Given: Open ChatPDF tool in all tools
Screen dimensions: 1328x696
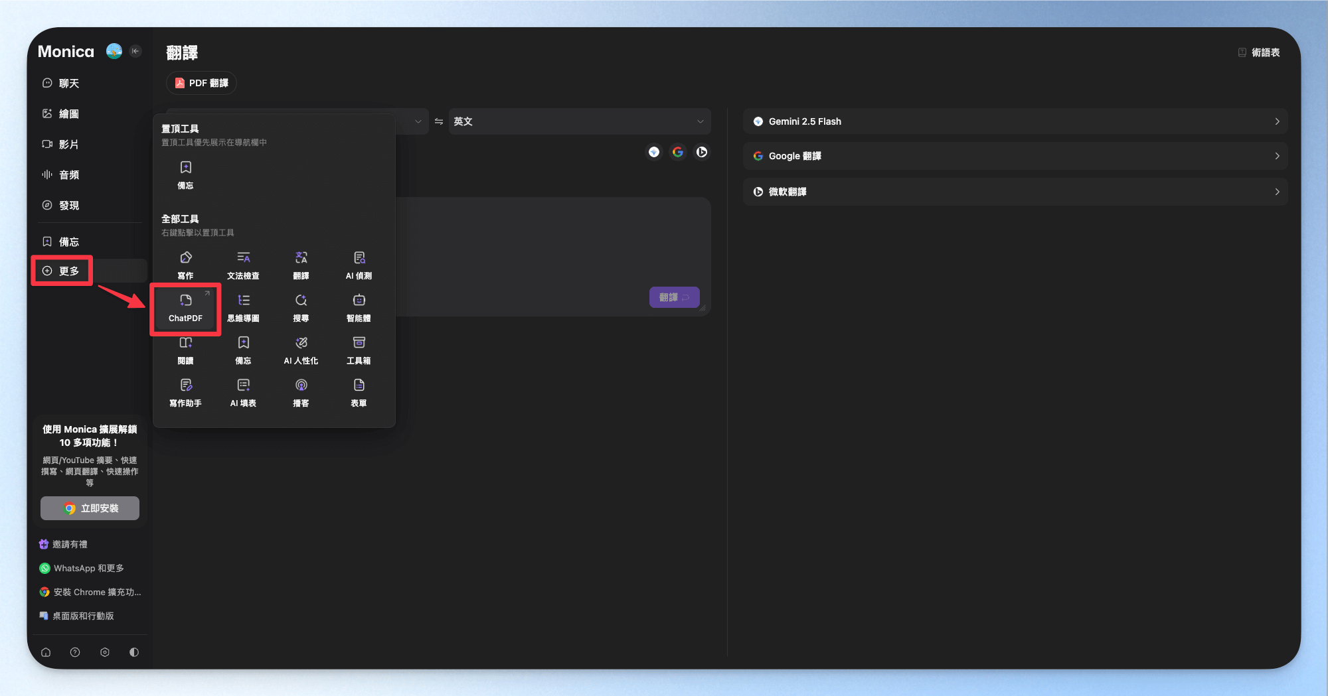Looking at the screenshot, I should coord(185,308).
